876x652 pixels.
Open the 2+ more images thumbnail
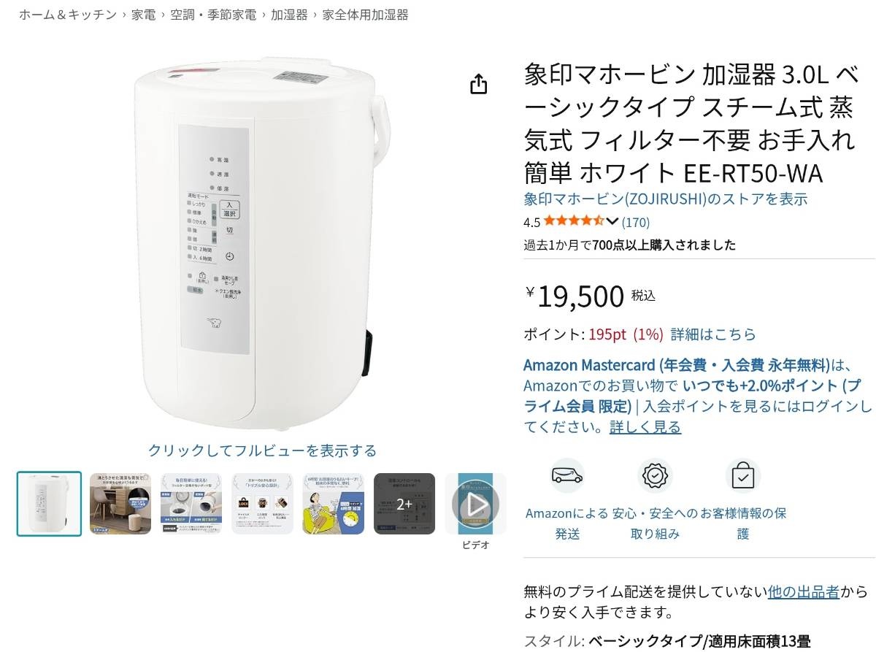click(x=404, y=504)
